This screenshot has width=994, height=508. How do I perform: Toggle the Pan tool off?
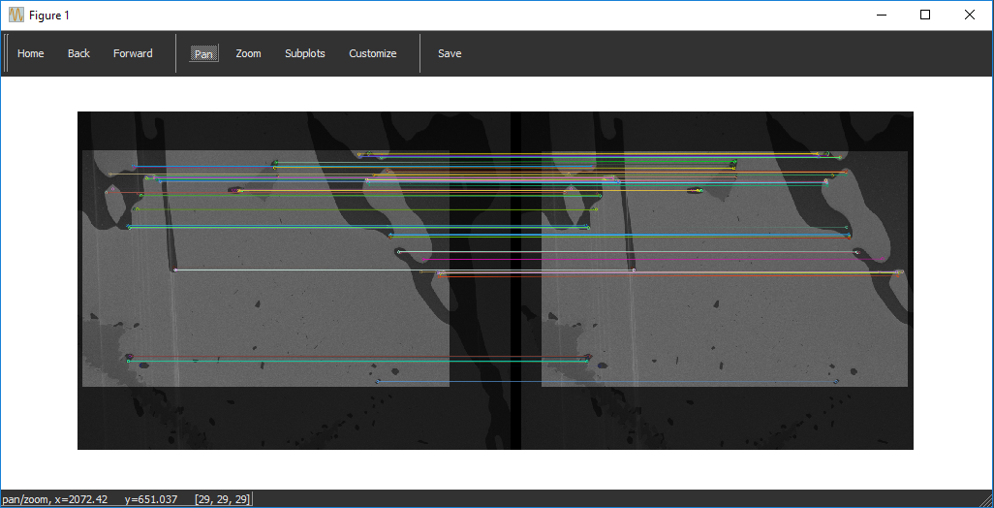click(204, 53)
